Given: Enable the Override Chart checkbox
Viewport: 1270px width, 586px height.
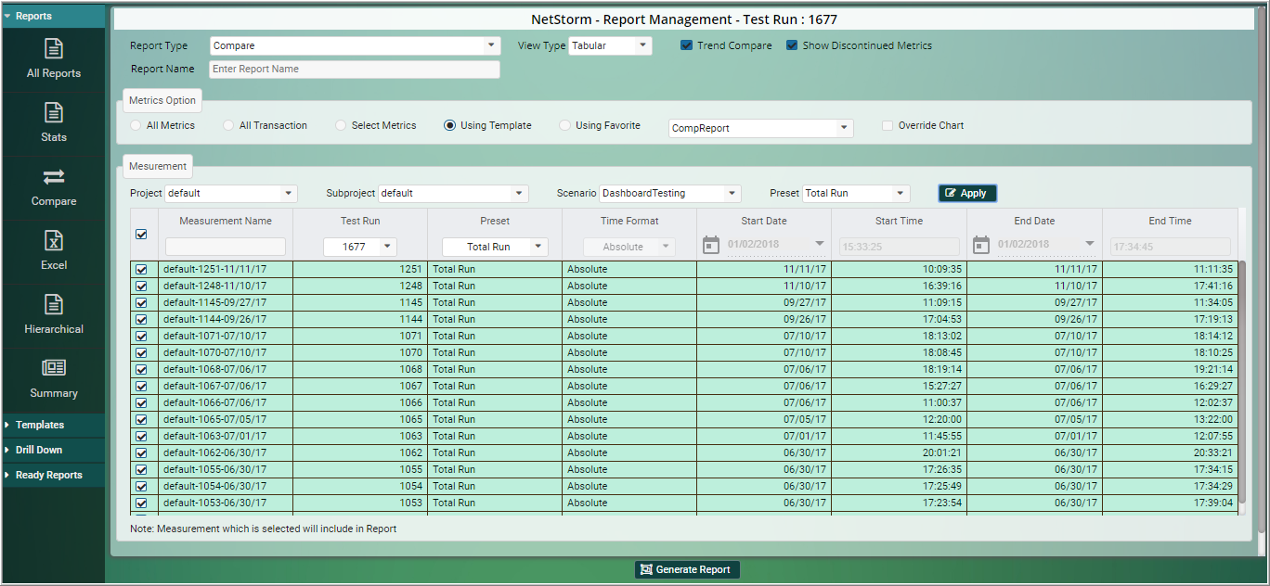Looking at the screenshot, I should pos(888,125).
